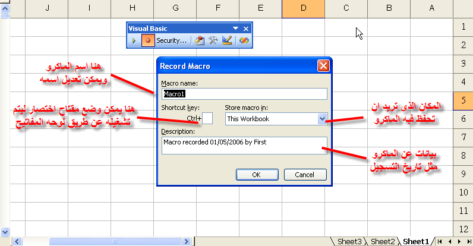473x246 pixels.
Task: Close the Record Macro dialog
Action: [323, 66]
